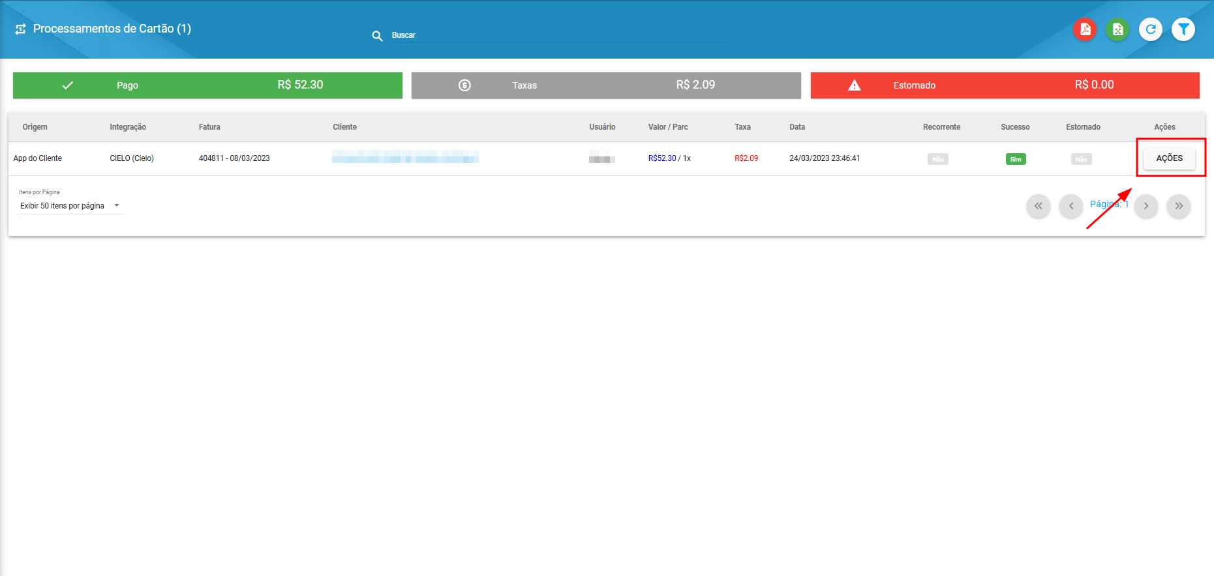Click the Não badge under Recorrente
This screenshot has height=576, width=1214.
tap(938, 159)
